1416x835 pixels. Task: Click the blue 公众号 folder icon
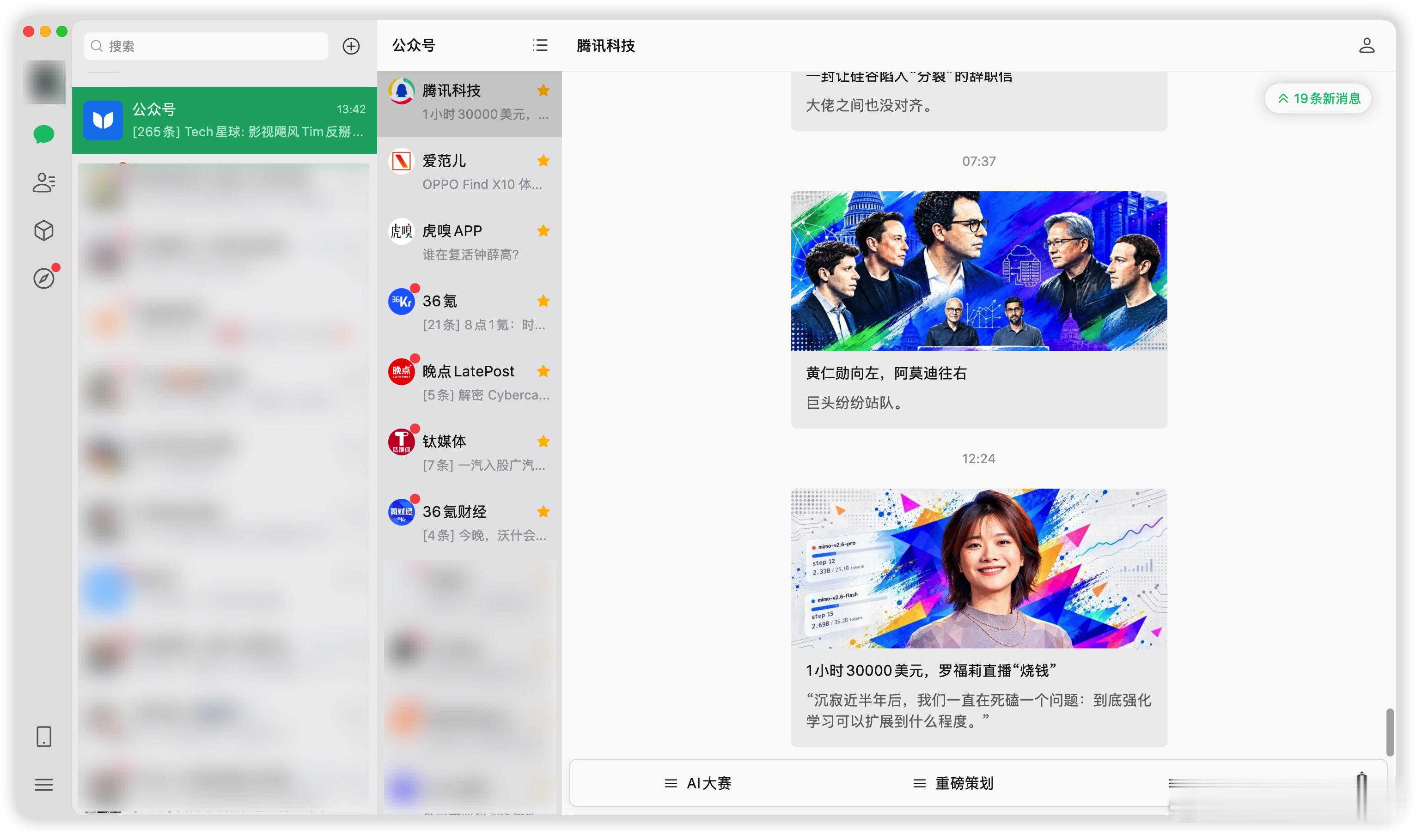103,121
